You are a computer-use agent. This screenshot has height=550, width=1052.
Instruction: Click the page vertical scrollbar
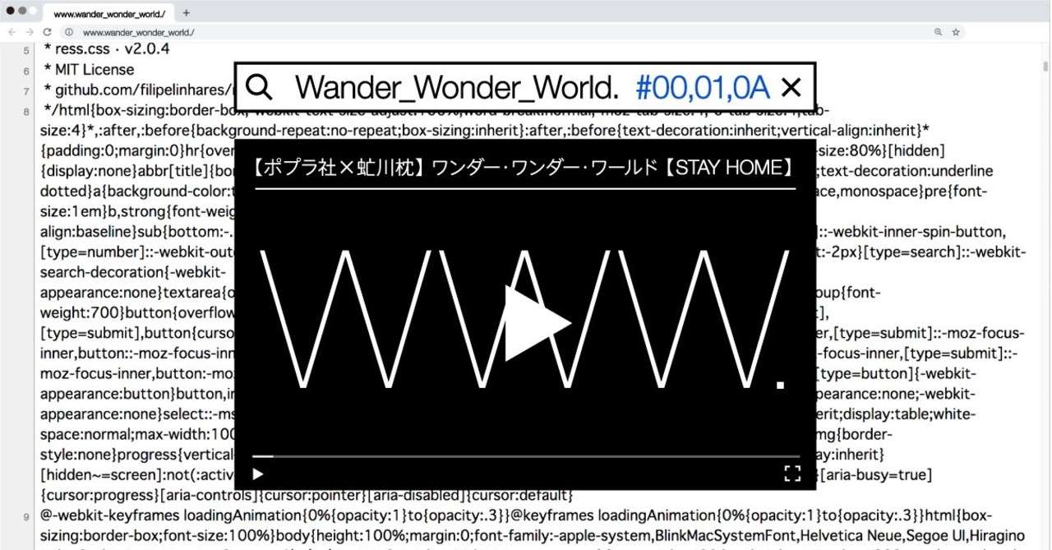tap(1045, 298)
